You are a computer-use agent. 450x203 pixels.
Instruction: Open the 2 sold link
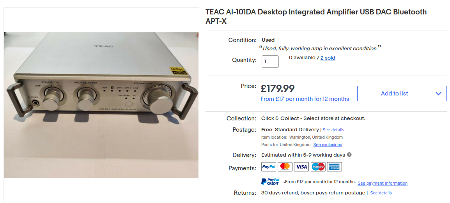(328, 58)
